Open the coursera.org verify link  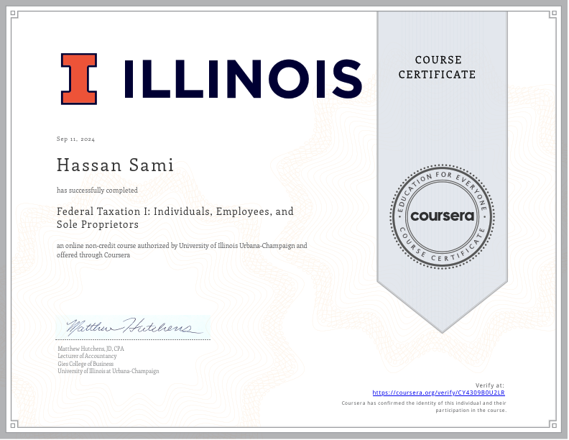click(438, 393)
